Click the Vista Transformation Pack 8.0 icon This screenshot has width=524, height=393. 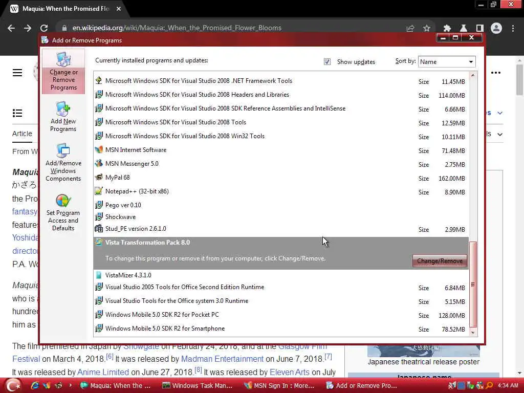pyautogui.click(x=99, y=242)
